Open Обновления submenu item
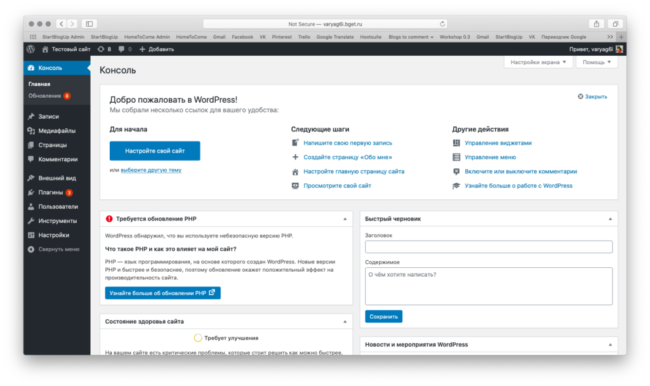 [x=44, y=96]
